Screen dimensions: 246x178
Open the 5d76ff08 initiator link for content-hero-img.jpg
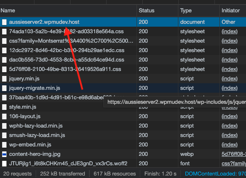(x=234, y=154)
